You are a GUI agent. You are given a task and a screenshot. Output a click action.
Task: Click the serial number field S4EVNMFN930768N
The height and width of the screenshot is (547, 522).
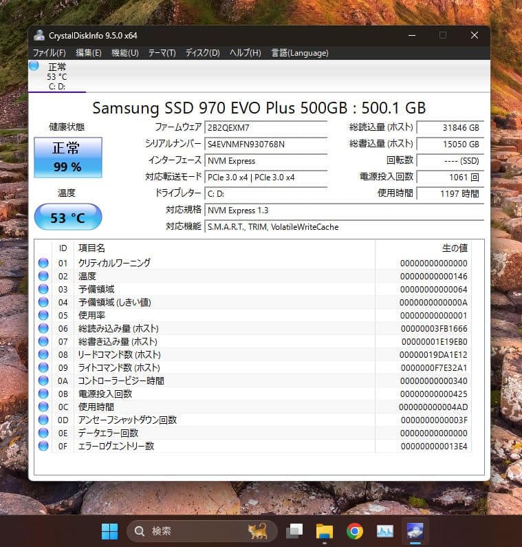coord(265,144)
